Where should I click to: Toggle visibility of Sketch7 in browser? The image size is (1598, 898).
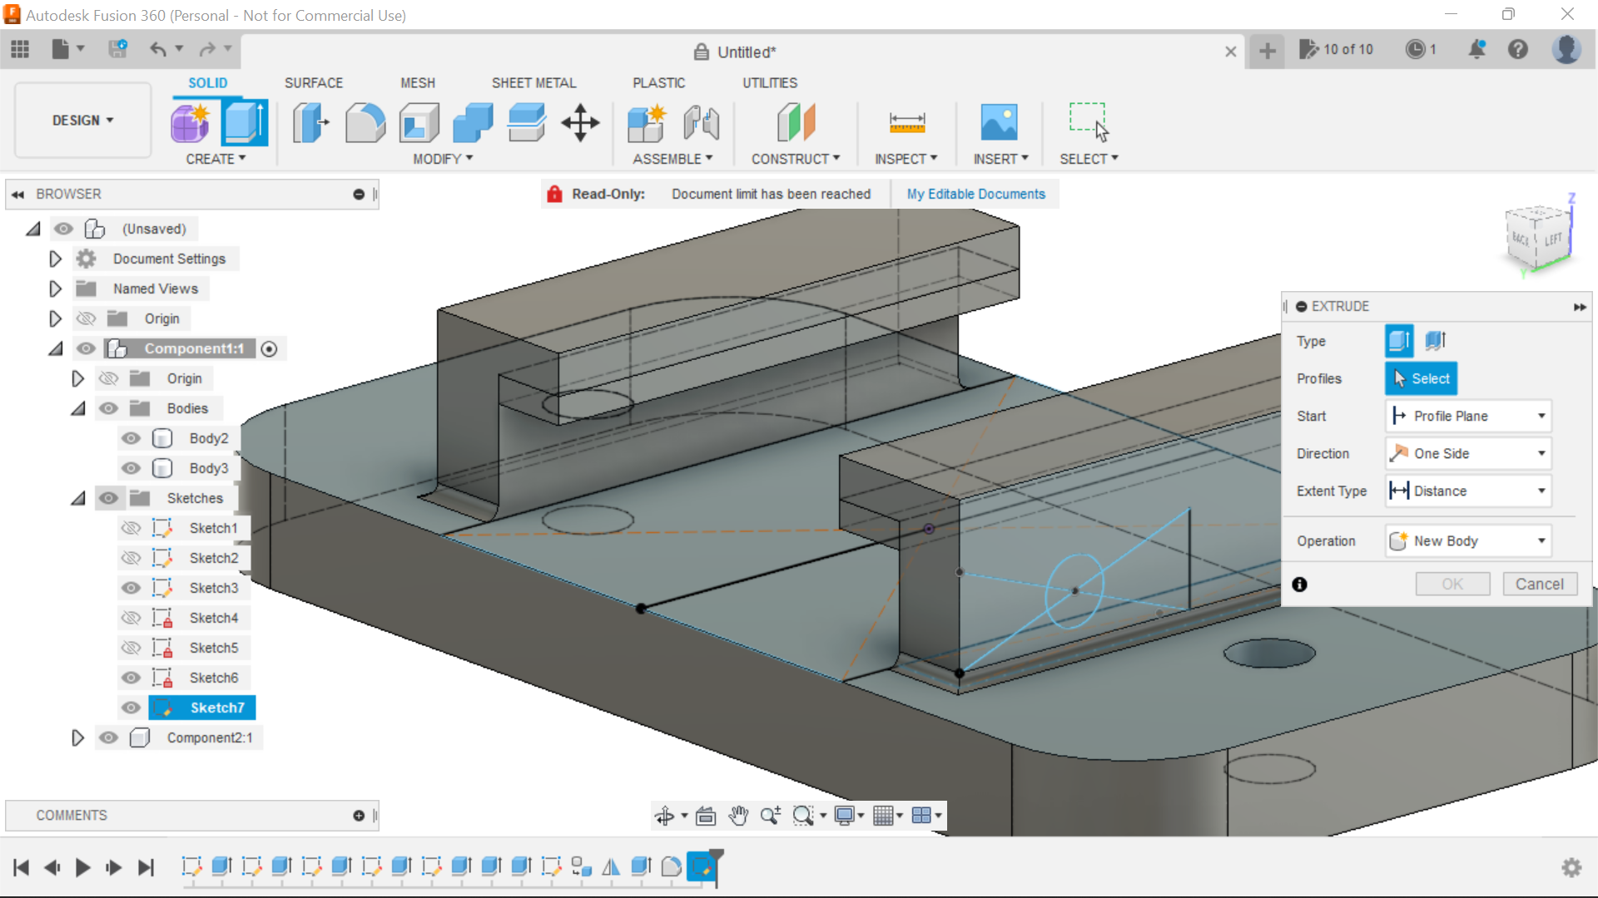131,708
